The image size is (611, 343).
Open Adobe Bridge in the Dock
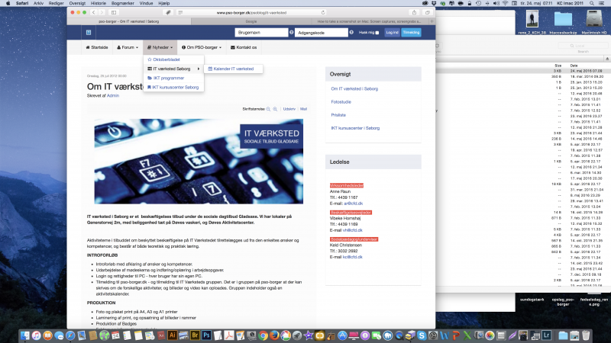point(195,335)
